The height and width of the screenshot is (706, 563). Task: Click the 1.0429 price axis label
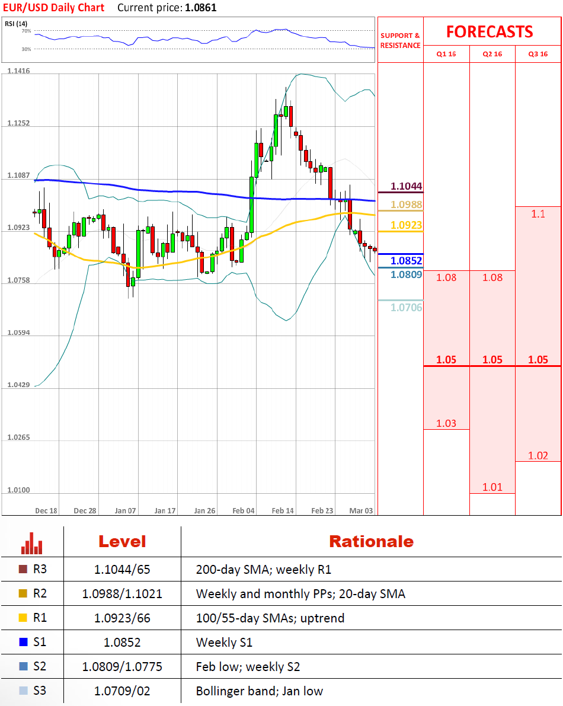click(18, 385)
